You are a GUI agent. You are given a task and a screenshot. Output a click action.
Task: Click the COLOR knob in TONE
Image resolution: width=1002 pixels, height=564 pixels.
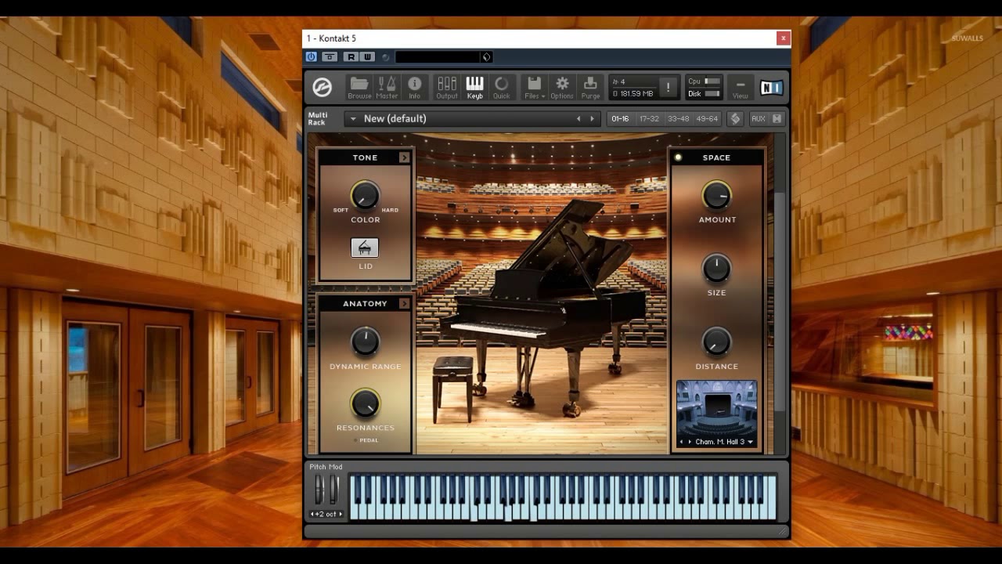[x=365, y=195]
